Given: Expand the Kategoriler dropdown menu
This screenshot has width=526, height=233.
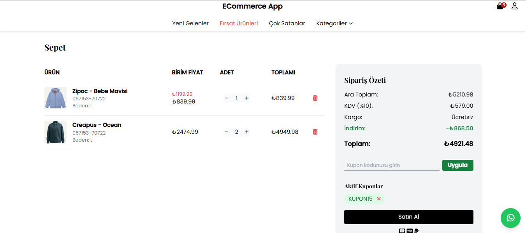Looking at the screenshot, I should click(x=334, y=23).
